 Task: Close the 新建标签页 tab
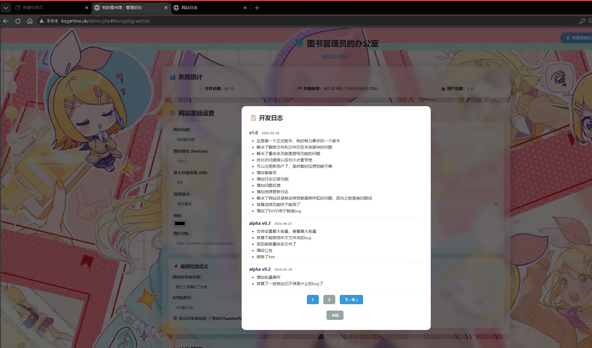86,8
